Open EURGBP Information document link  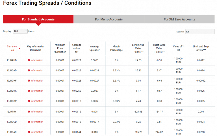point(37,101)
